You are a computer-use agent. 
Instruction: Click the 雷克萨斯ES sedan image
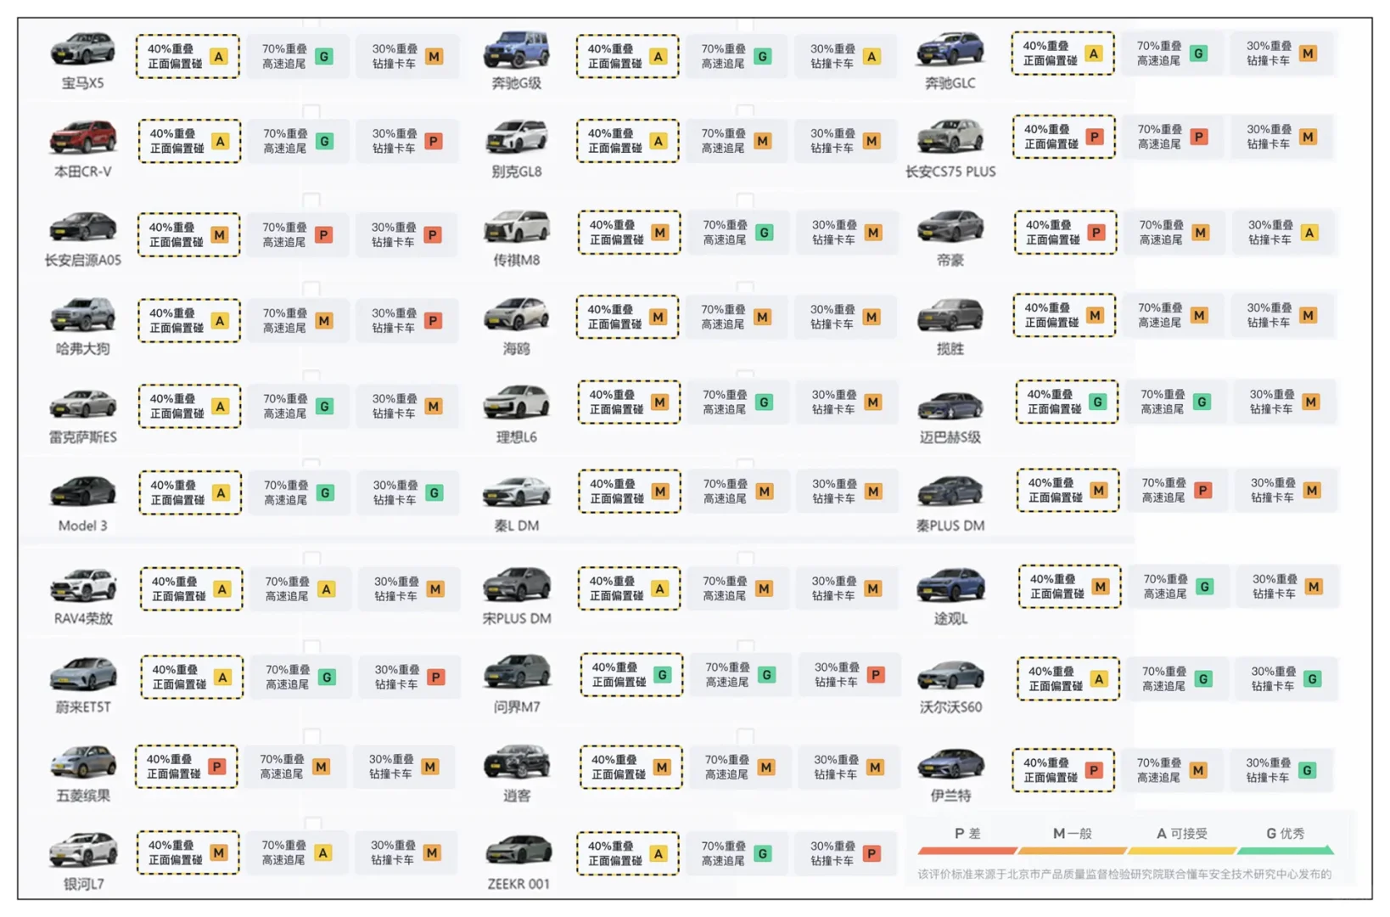click(82, 404)
